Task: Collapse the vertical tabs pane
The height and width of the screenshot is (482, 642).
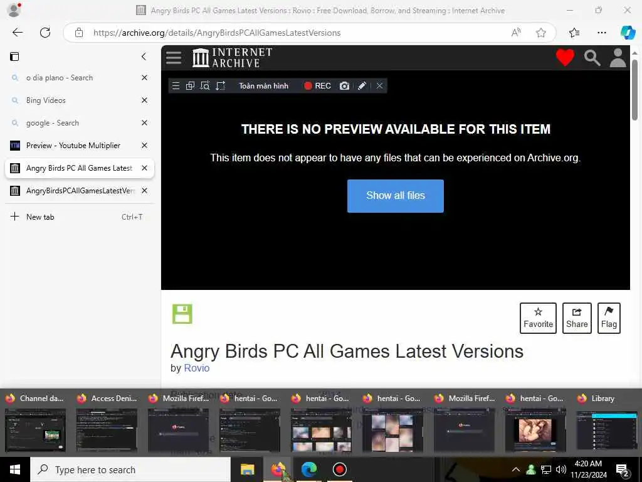Action: tap(144, 56)
